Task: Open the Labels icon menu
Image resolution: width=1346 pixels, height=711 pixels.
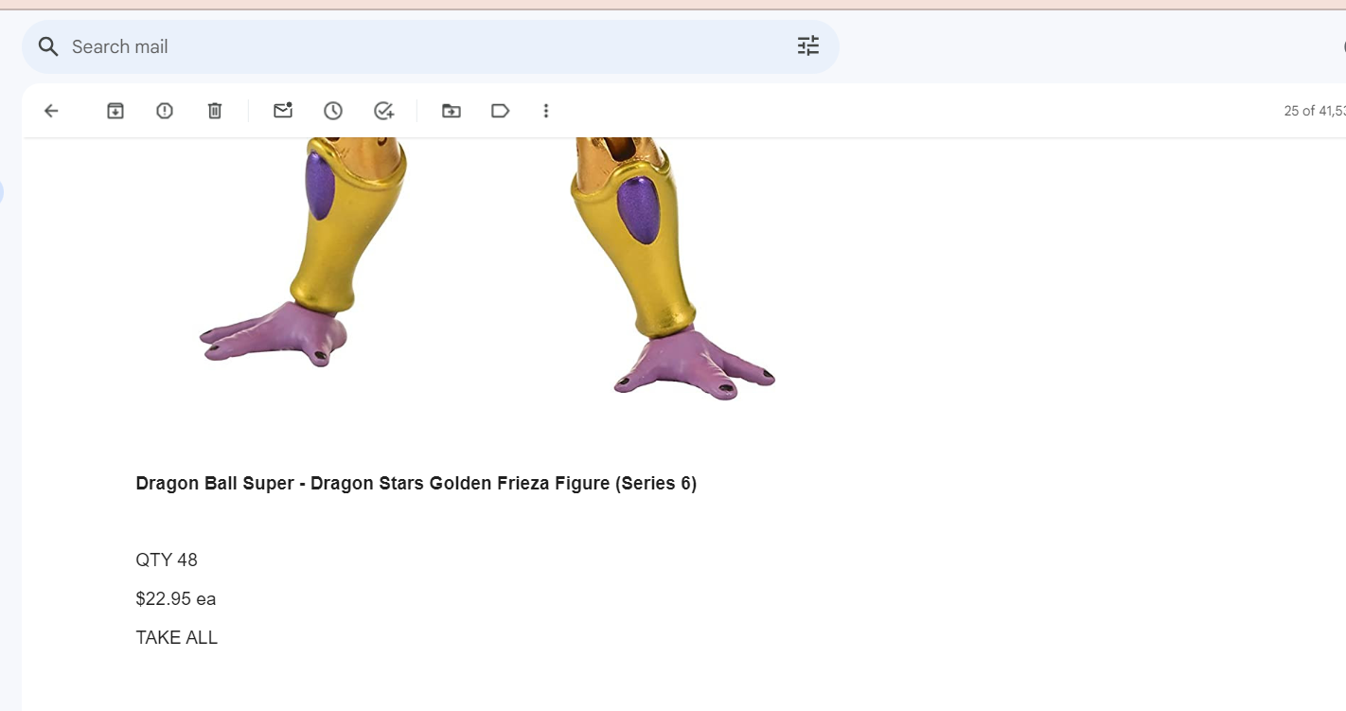Action: pos(501,111)
